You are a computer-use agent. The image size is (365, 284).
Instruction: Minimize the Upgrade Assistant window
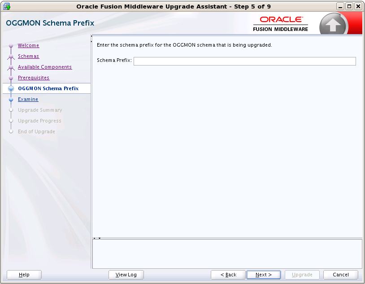(x=340, y=6)
